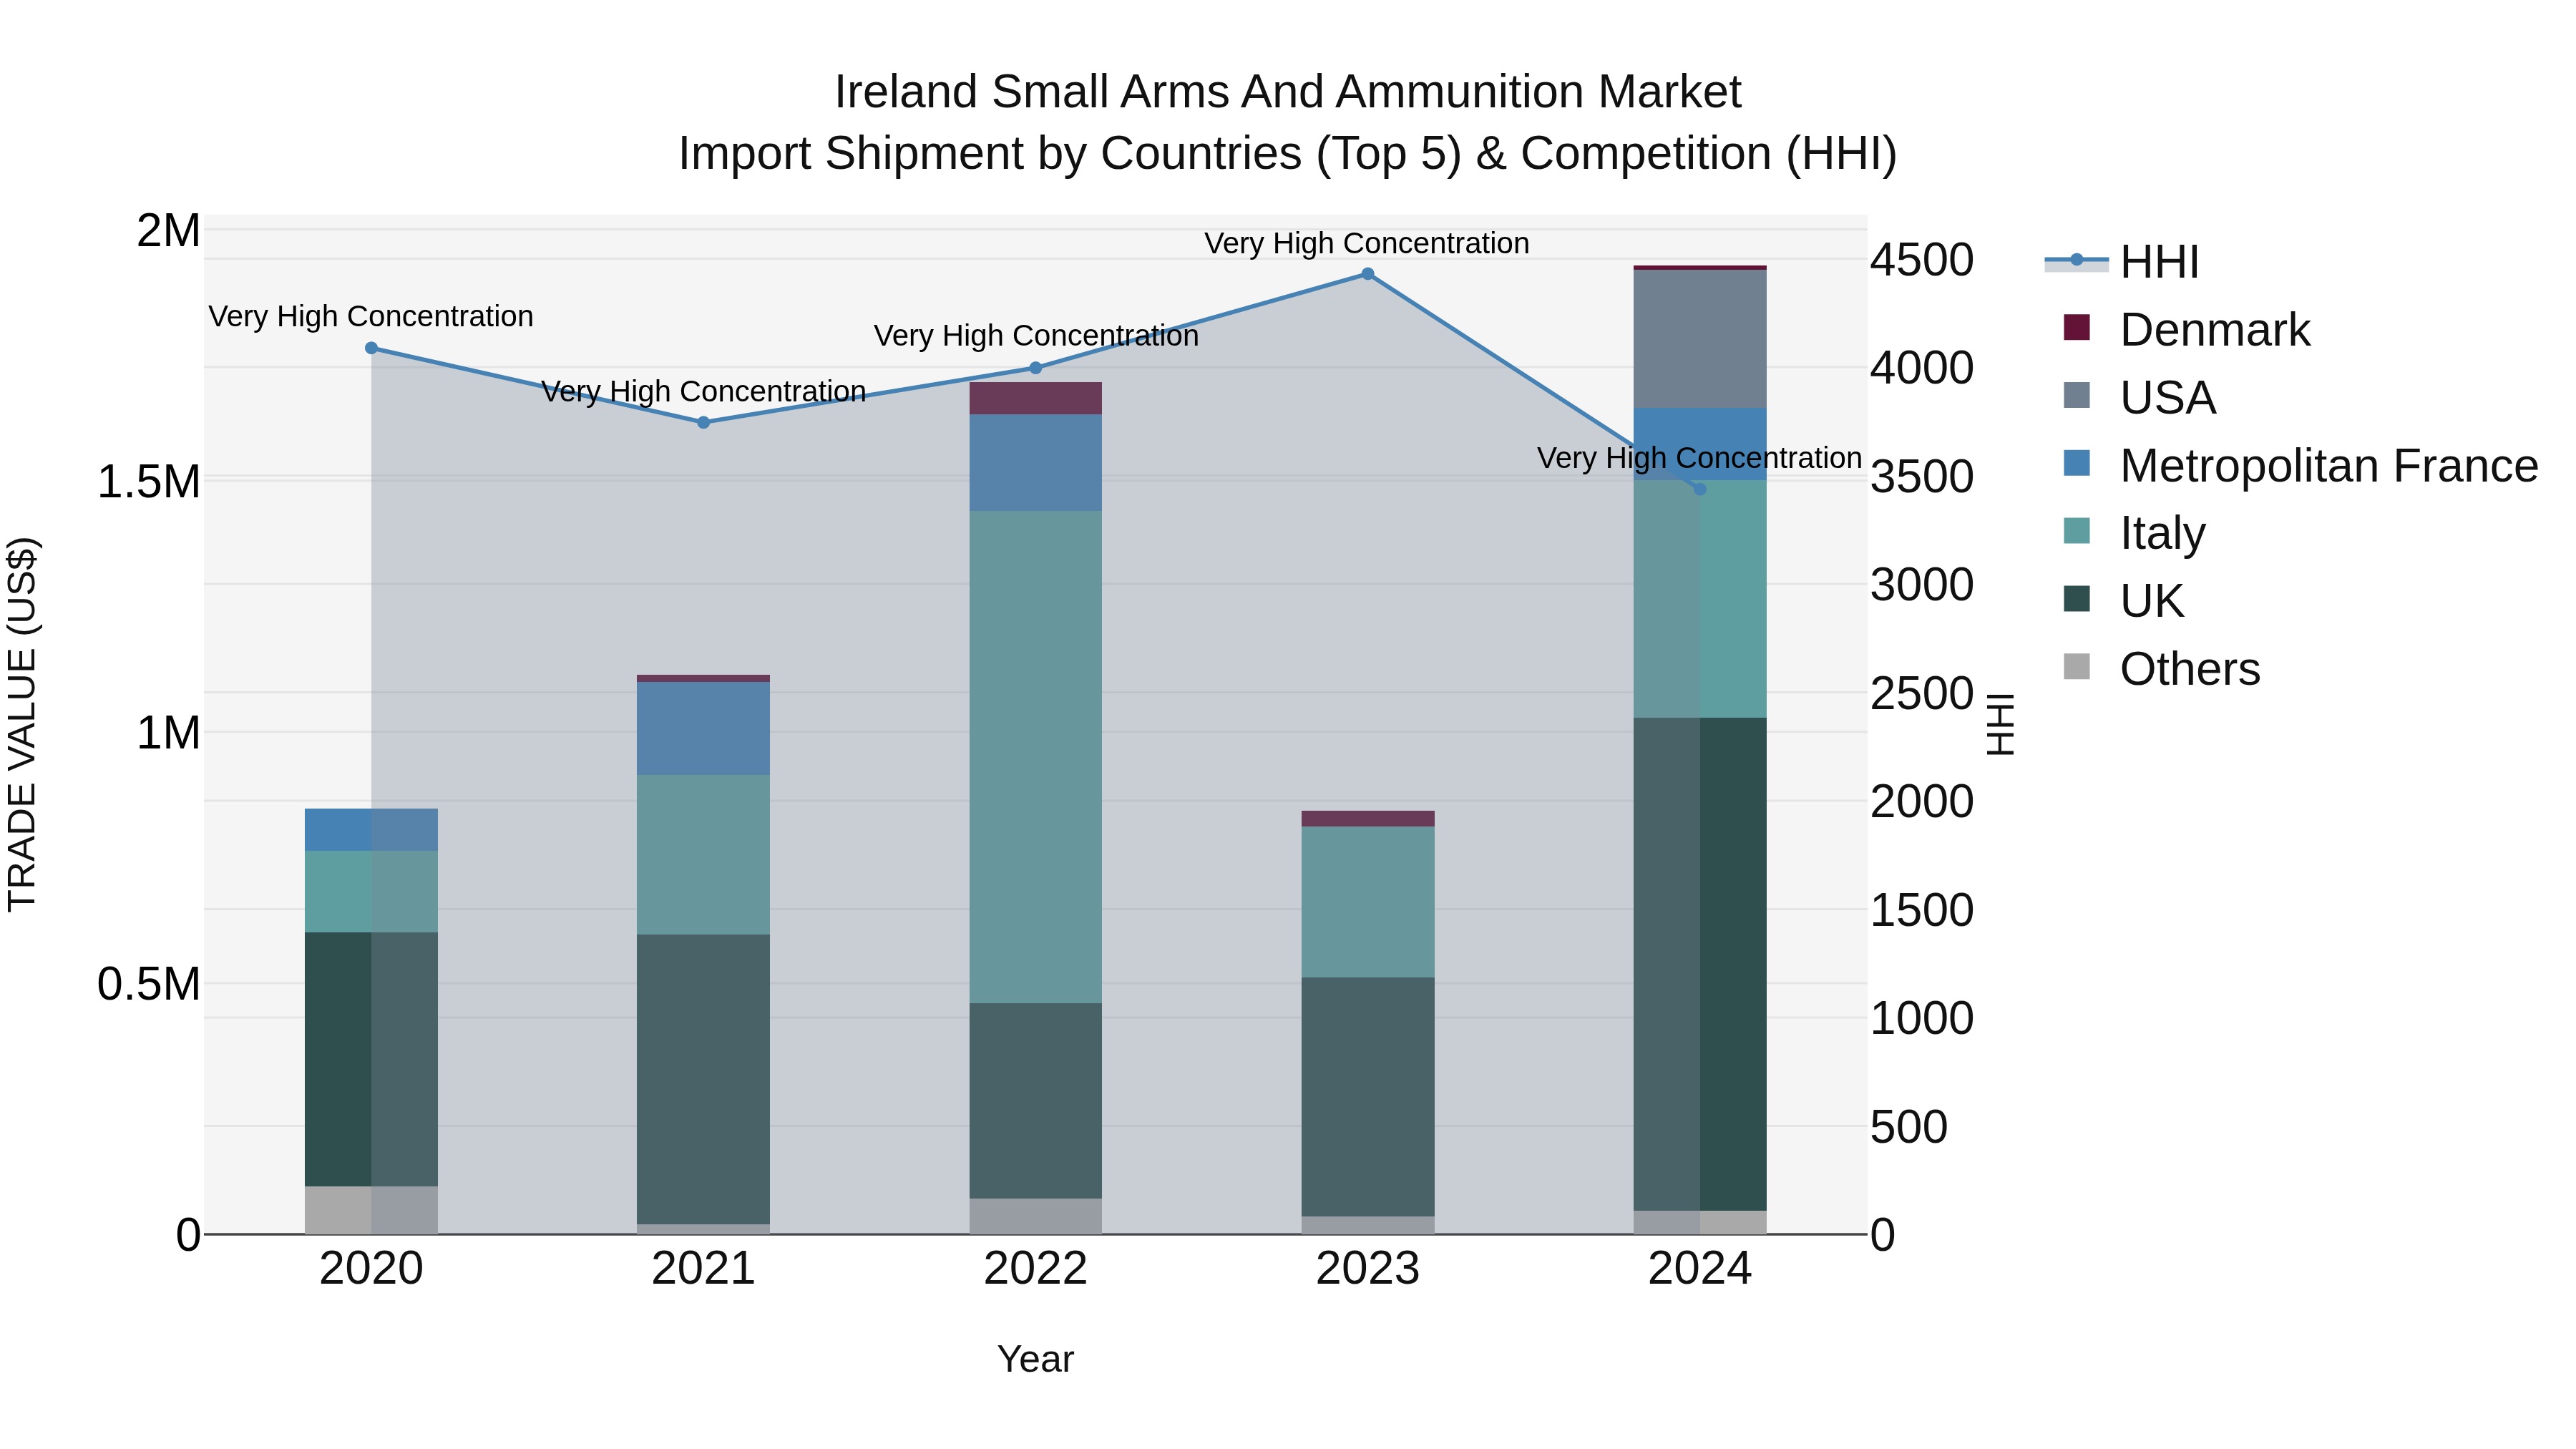Click the 2024 x-axis label
The image size is (2576, 1449).
point(1700,1269)
